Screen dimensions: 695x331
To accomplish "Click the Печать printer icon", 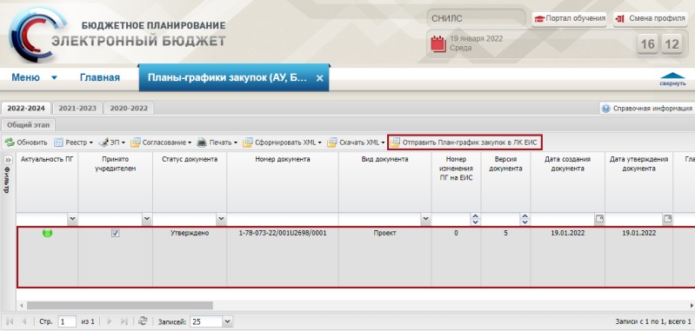I will click(202, 142).
